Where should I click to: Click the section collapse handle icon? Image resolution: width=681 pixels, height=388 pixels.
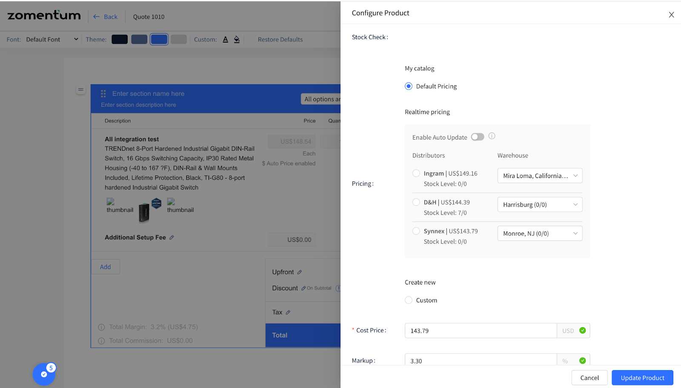pos(81,90)
